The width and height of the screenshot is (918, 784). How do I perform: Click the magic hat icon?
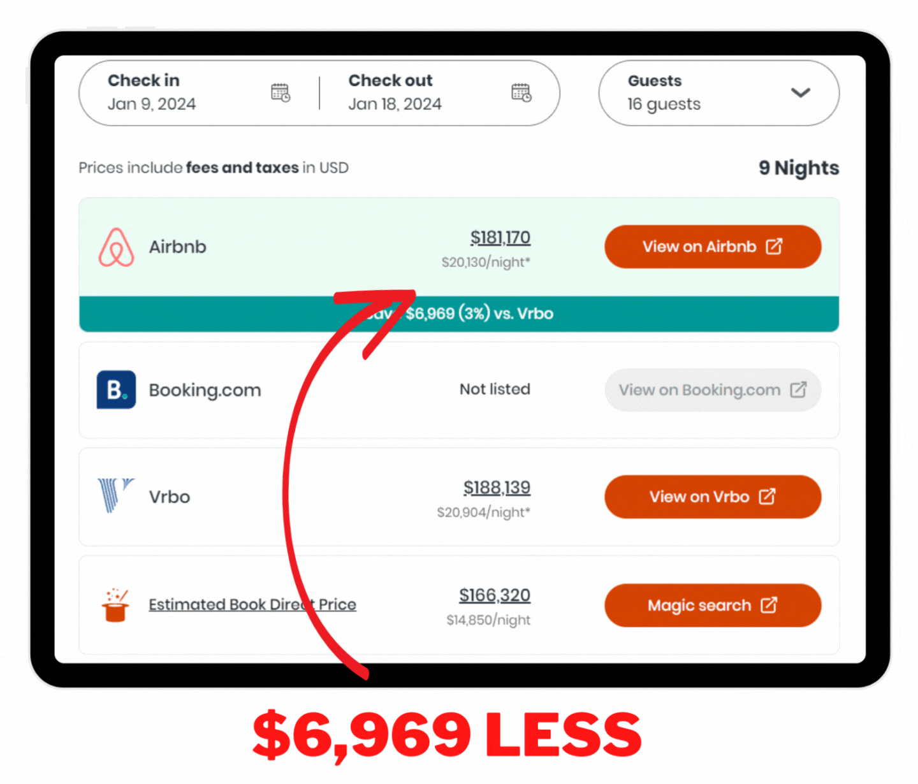116,605
